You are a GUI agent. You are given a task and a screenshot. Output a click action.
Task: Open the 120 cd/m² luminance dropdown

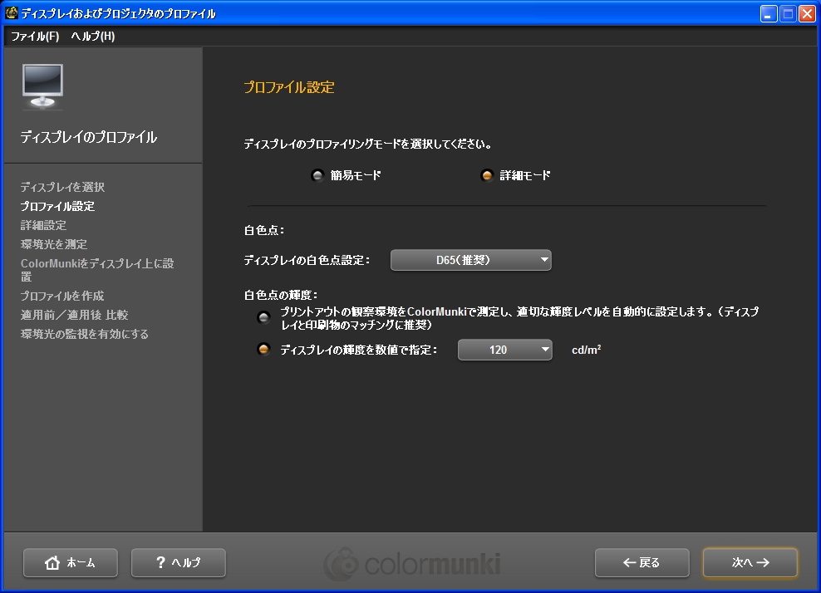504,350
